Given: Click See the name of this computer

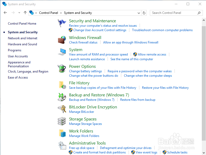Looking at the screenshot, I should click(x=132, y=59).
